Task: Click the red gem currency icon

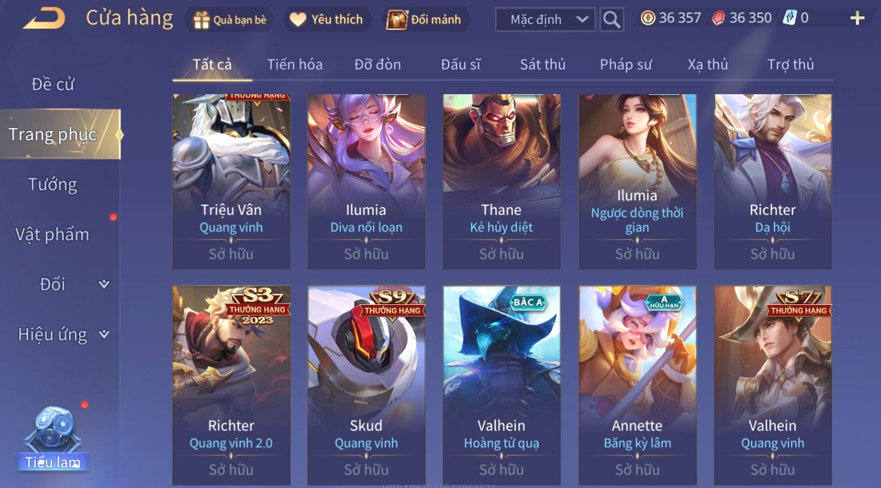Action: pos(718,18)
